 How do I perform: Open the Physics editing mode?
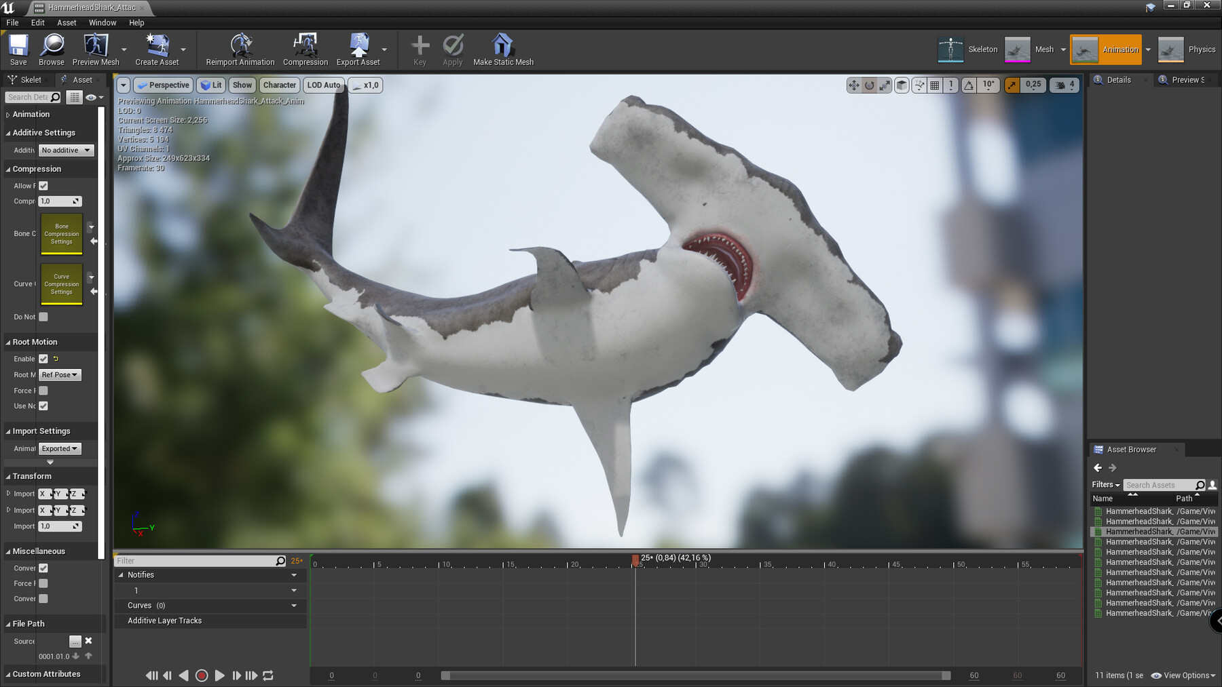point(1193,49)
